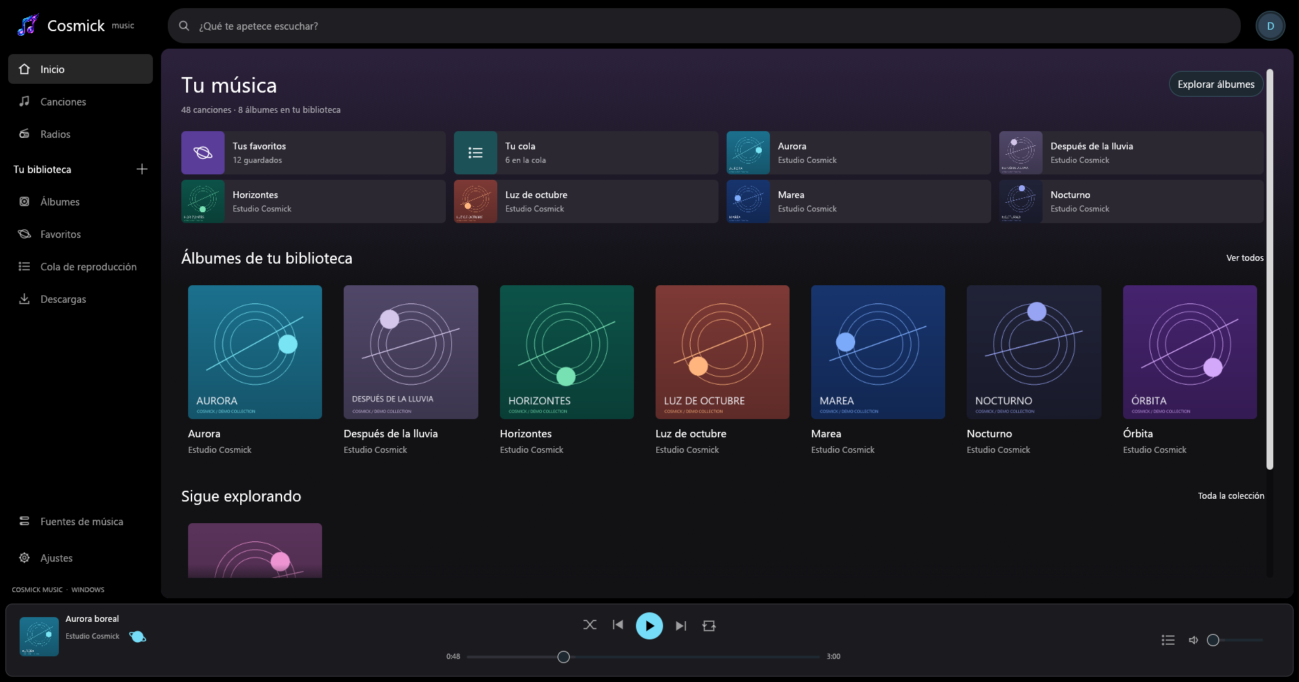Click the total duration 3:00 label
This screenshot has width=1299, height=682.
pyautogui.click(x=834, y=656)
